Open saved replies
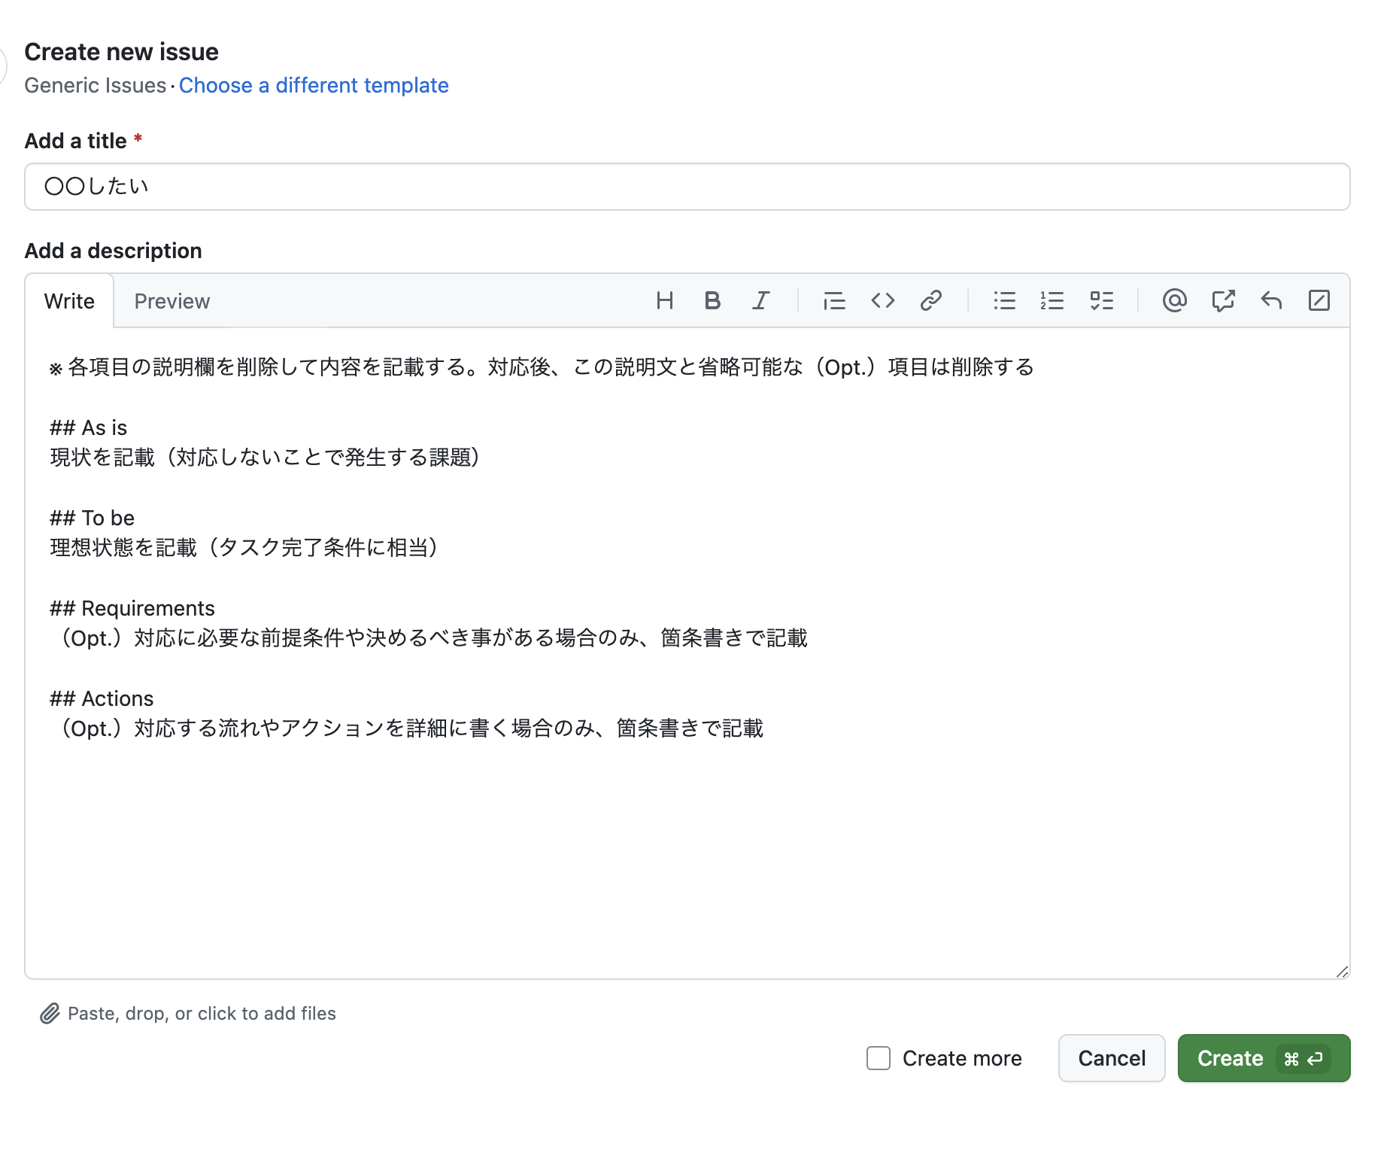 [x=1272, y=301]
